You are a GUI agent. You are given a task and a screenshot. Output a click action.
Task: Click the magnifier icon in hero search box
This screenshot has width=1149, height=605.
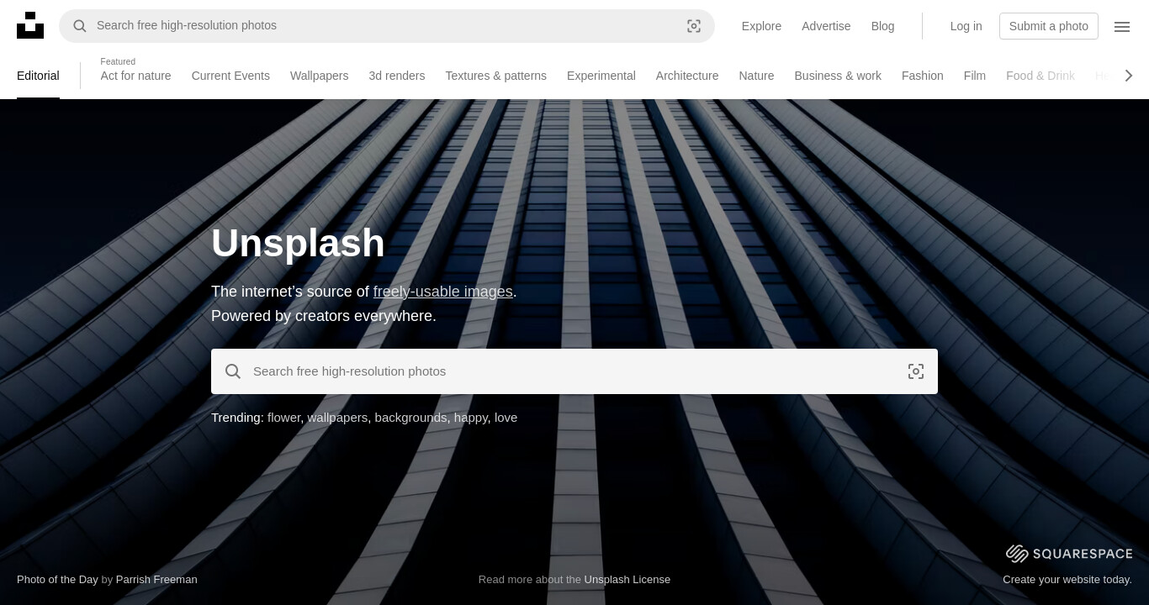[233, 371]
